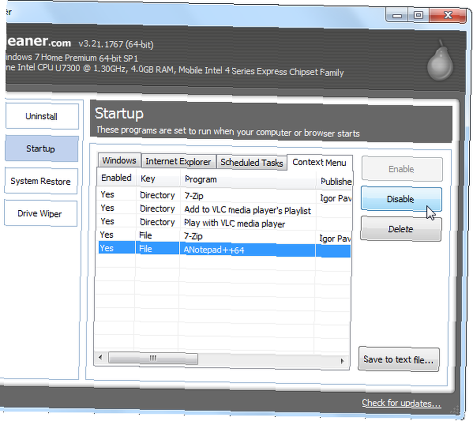Switch to the Internet Explorer tab
The image size is (473, 421).
click(x=178, y=161)
